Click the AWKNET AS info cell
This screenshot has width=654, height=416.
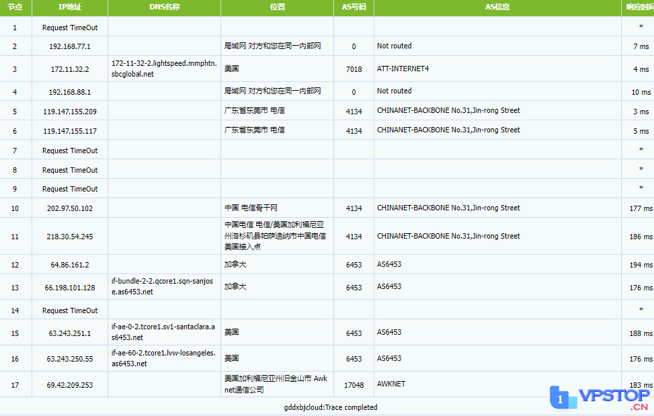pos(391,384)
